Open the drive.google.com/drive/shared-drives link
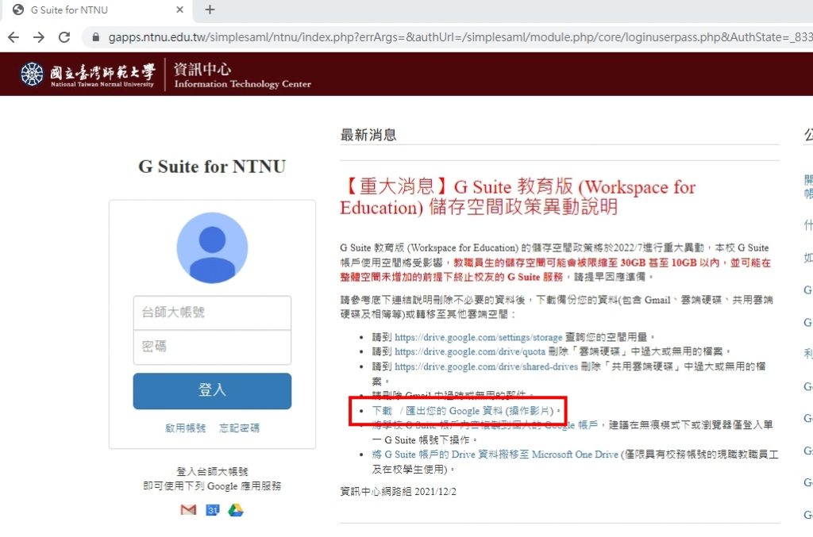Viewport: 813px width, 537px height. (486, 366)
